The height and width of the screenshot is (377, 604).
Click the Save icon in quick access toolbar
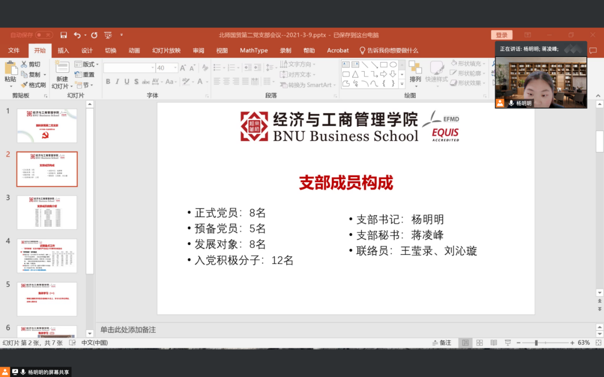(x=64, y=35)
